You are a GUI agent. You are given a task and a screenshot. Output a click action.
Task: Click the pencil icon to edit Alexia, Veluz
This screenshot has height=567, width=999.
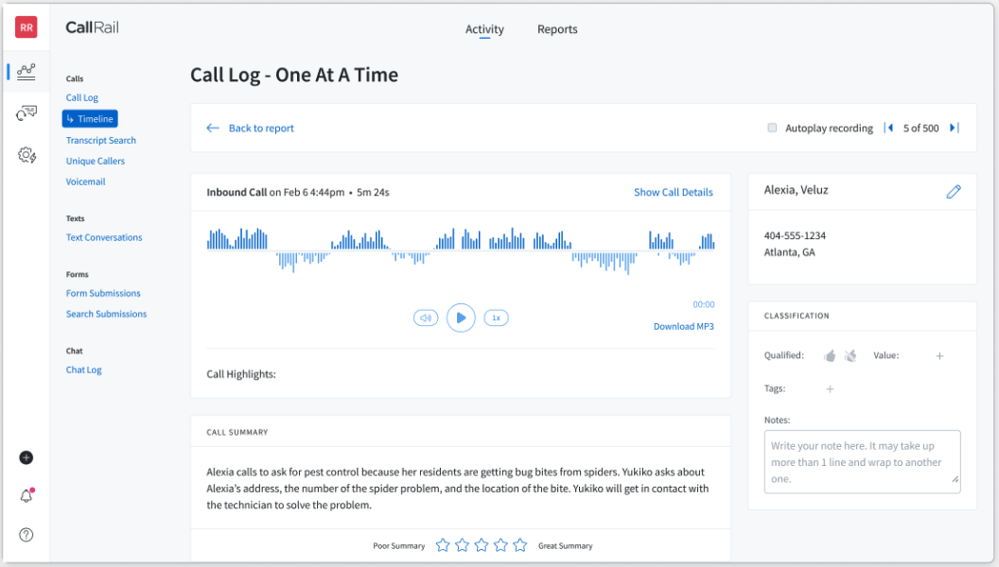click(x=954, y=192)
